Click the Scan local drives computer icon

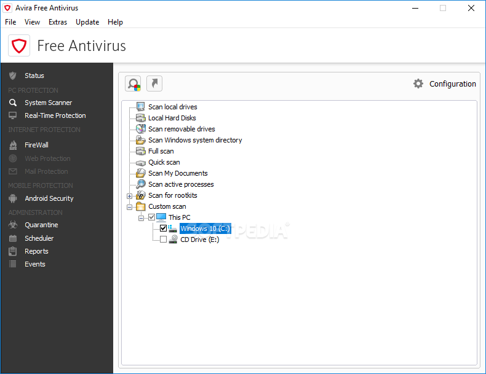(x=141, y=107)
